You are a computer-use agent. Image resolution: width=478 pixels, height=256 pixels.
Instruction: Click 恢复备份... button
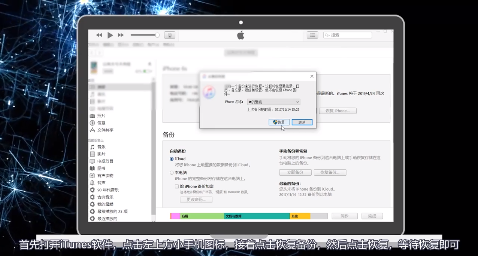click(x=330, y=172)
